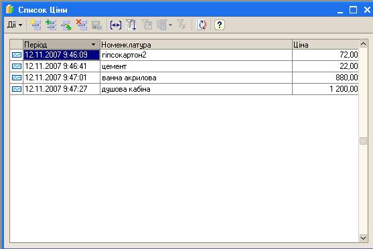Edit current record pencil icon
The image size is (373, 249).
(66, 25)
